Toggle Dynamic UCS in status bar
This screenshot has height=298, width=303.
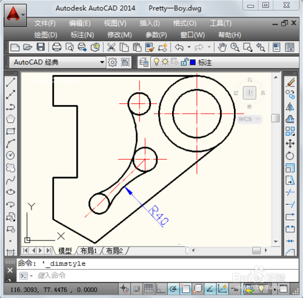222,290
